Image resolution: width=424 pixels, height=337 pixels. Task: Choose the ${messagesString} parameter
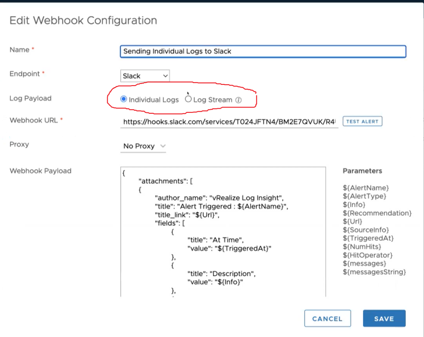pos(374,272)
